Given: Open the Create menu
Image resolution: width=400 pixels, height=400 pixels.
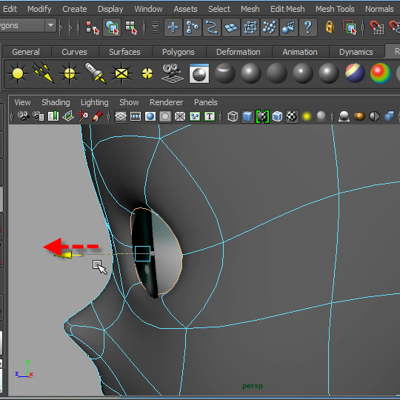Looking at the screenshot, I should click(x=75, y=9).
